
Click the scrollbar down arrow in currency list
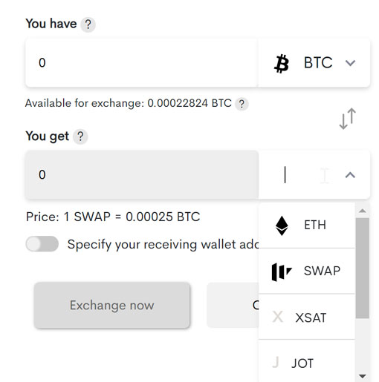pyautogui.click(x=363, y=376)
